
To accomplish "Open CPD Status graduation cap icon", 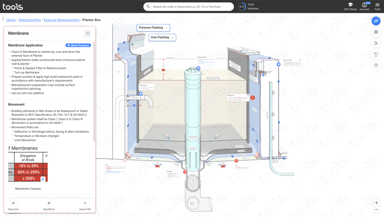I will [x=350, y=5].
